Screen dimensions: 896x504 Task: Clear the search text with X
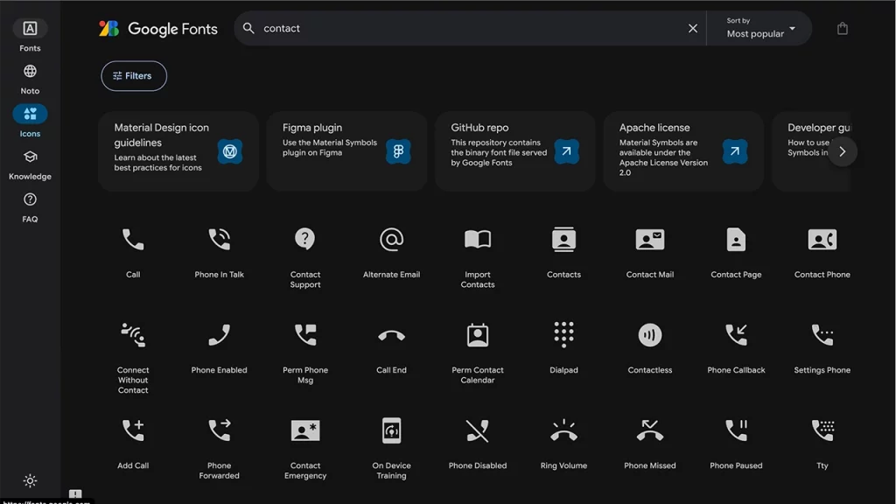click(693, 28)
